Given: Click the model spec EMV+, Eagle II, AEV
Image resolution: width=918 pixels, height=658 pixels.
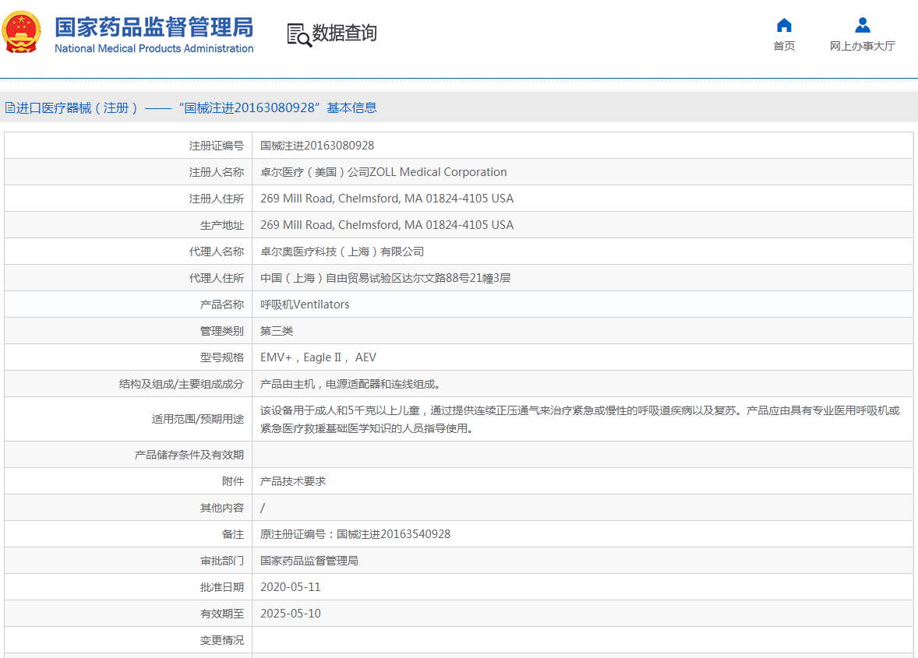Looking at the screenshot, I should coord(318,357).
